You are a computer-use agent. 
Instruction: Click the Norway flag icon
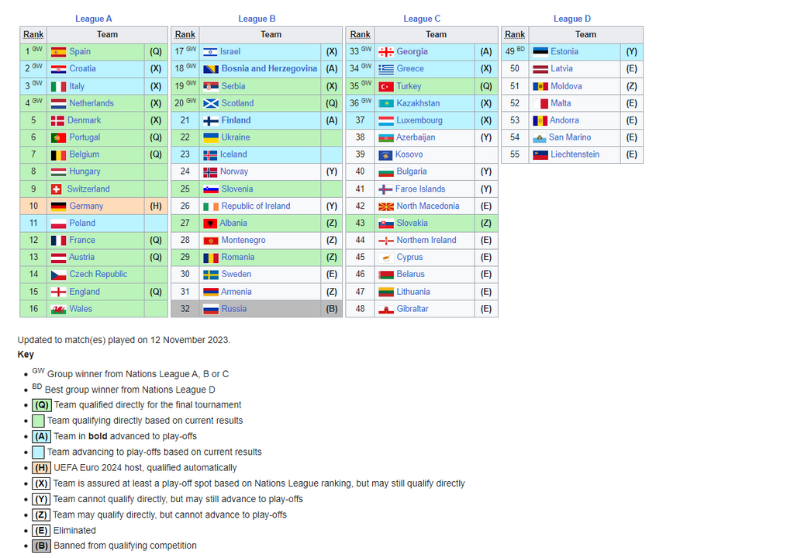coord(209,172)
